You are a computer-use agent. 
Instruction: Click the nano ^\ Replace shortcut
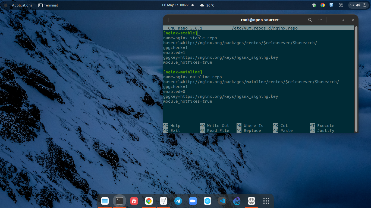click(249, 131)
